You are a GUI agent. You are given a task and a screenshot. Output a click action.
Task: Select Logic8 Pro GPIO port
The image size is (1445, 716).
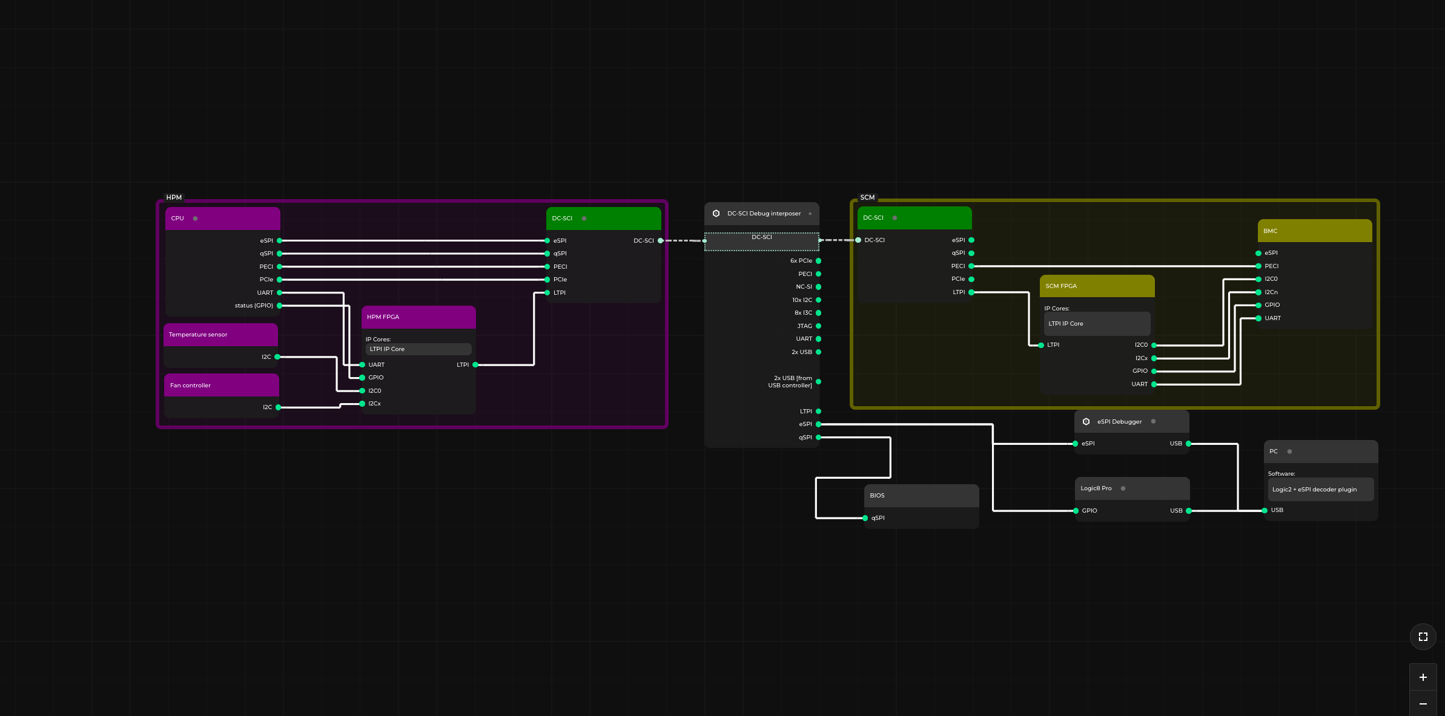1076,511
